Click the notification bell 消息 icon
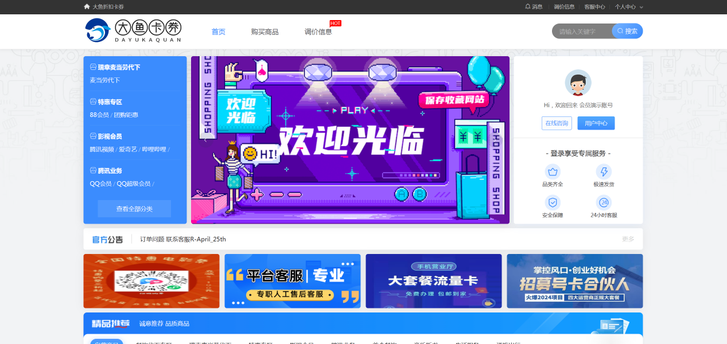This screenshot has width=727, height=344. point(528,6)
